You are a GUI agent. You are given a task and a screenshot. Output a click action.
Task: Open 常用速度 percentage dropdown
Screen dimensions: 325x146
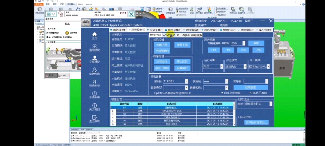click(238, 43)
